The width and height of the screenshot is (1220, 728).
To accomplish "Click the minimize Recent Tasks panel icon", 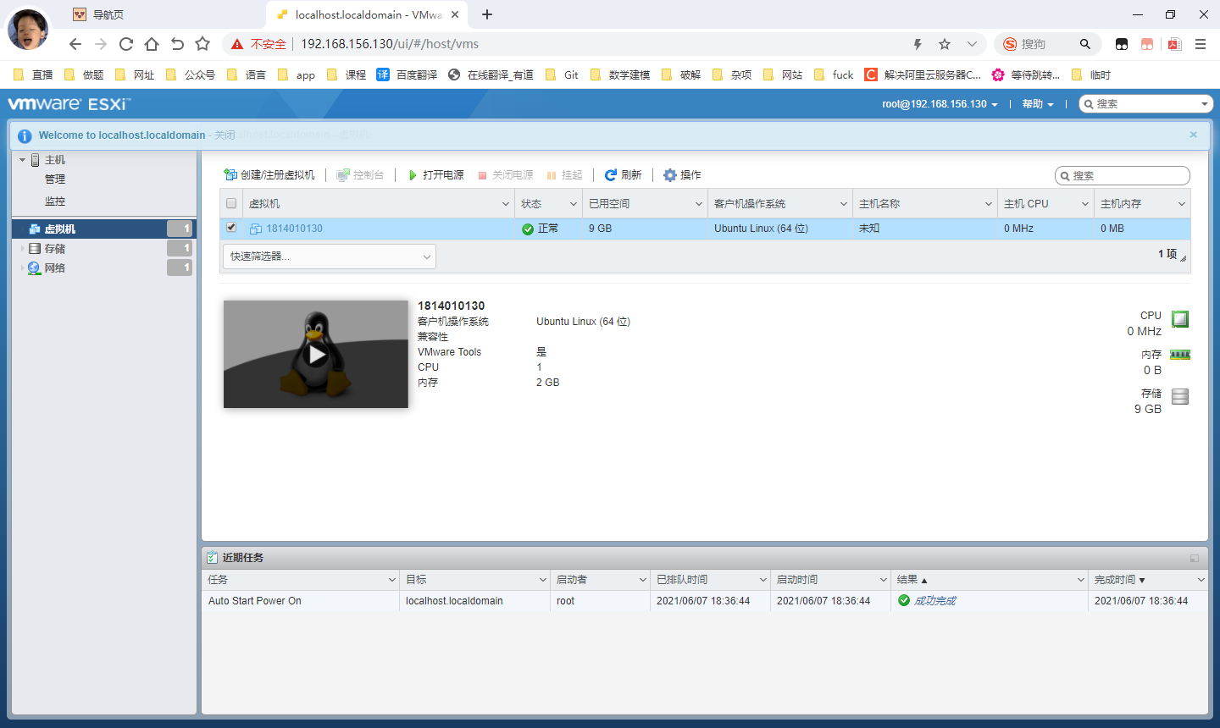I will [x=1195, y=559].
